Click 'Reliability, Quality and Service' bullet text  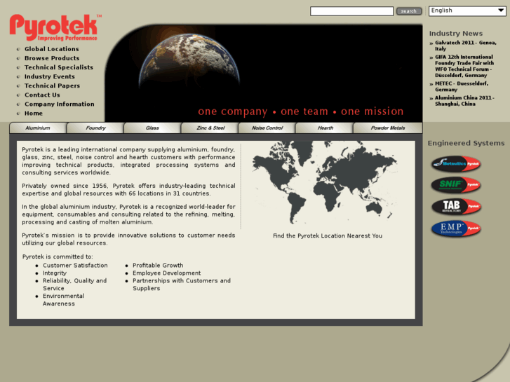[x=75, y=285]
